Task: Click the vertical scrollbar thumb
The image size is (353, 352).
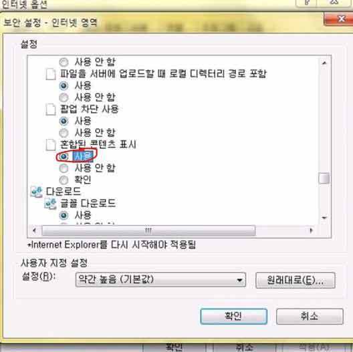Action: click(x=324, y=178)
